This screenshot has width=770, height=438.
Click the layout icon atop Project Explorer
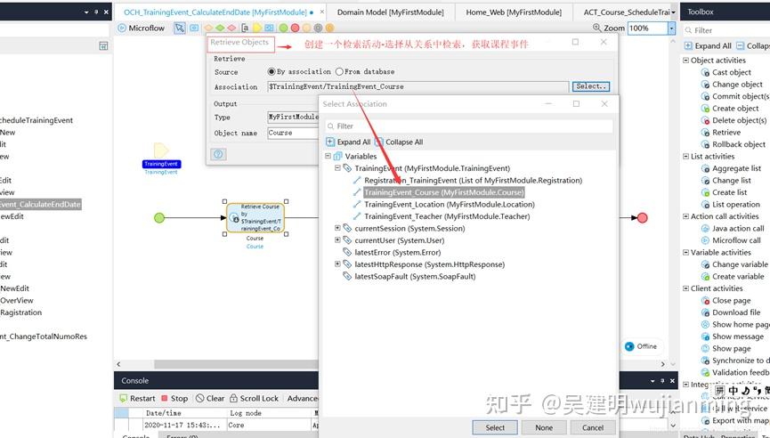click(x=103, y=45)
